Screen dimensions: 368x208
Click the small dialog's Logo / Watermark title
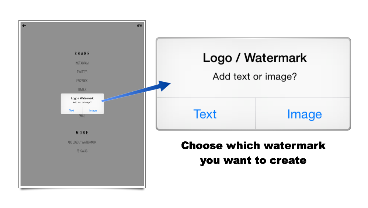(x=82, y=98)
